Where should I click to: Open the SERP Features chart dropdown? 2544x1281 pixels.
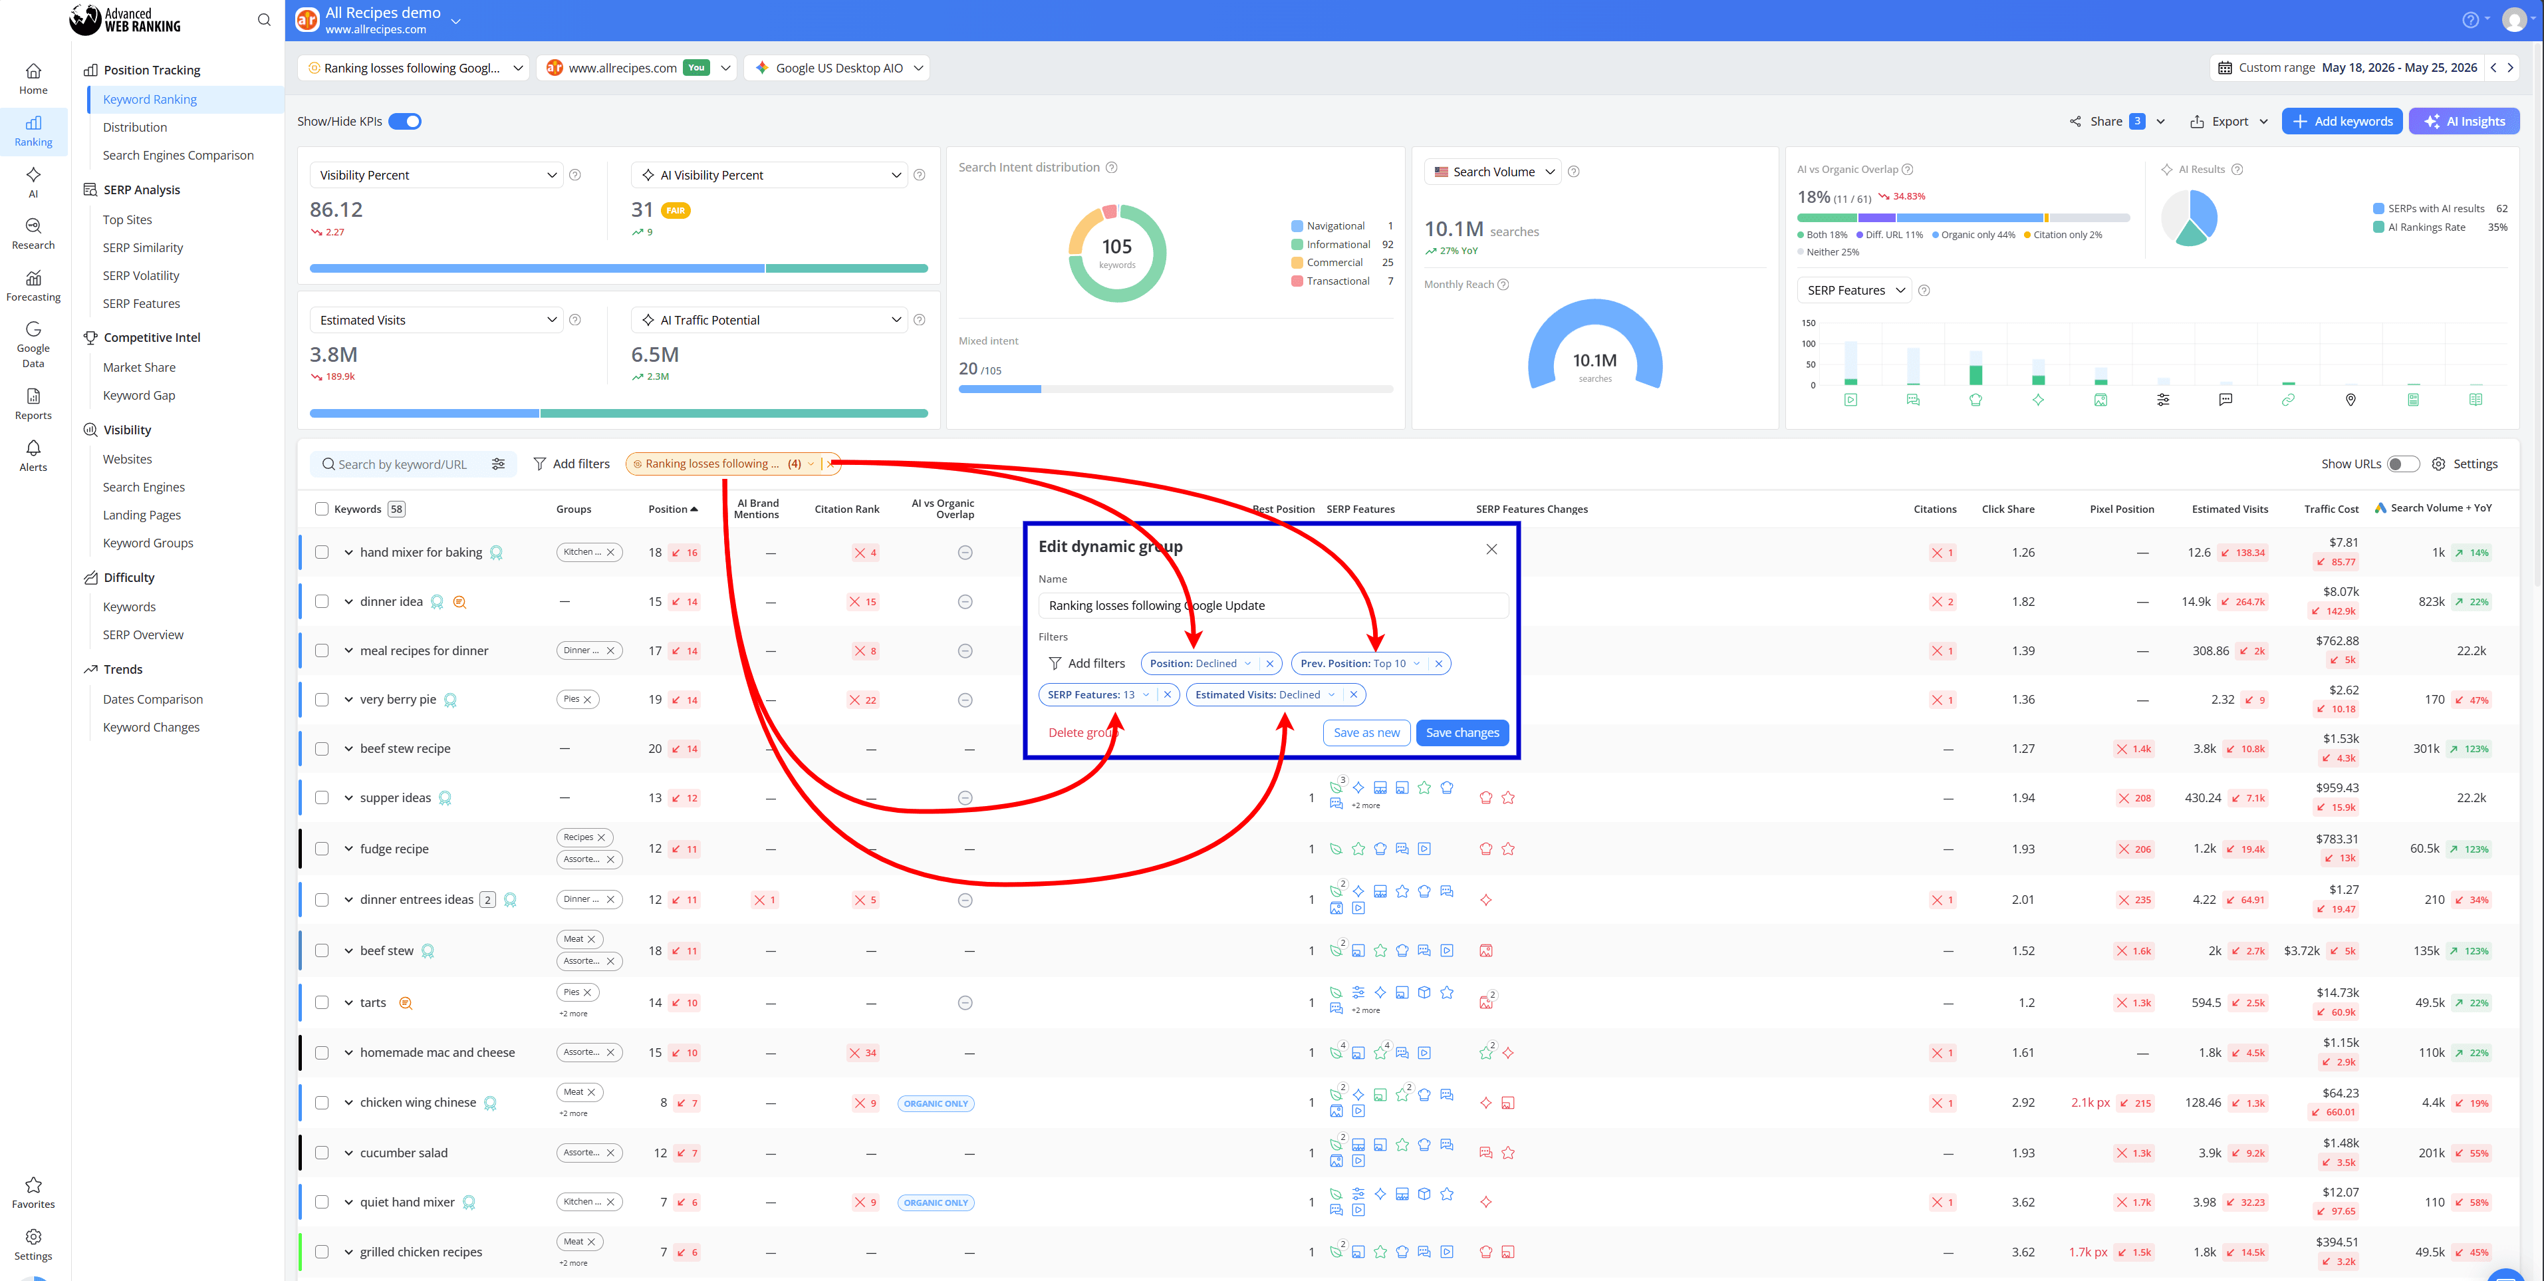click(x=1854, y=291)
